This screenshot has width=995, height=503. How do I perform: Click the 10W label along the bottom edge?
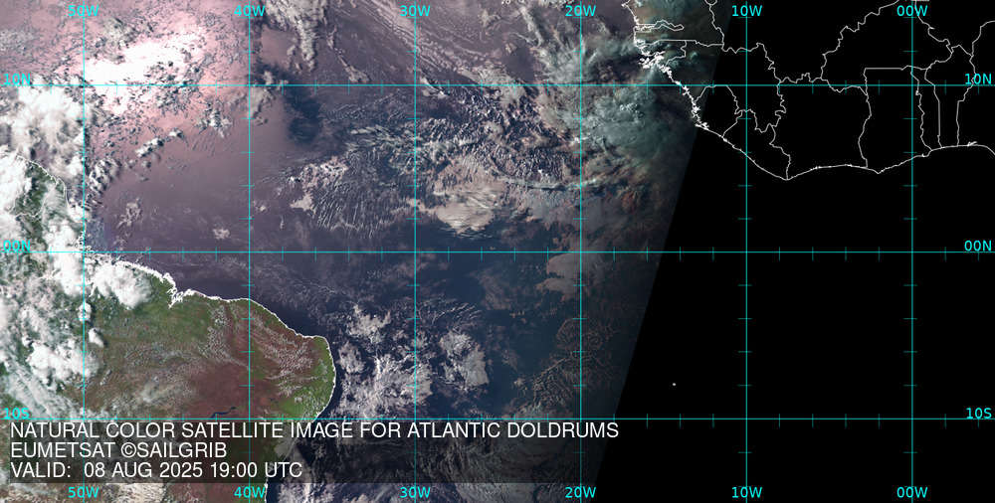[746, 492]
